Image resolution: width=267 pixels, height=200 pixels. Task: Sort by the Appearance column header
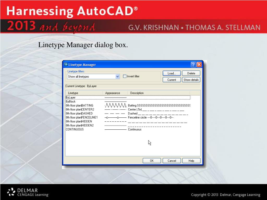coord(115,93)
